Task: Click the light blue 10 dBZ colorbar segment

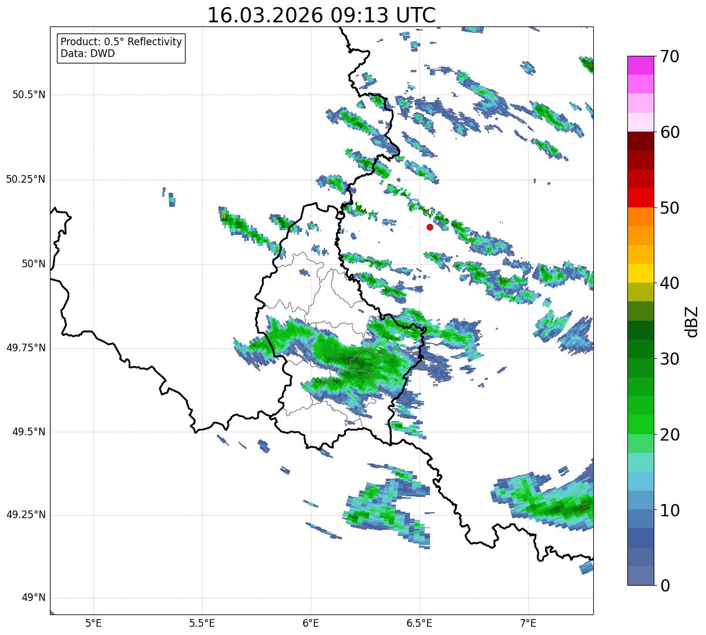Action: [640, 500]
